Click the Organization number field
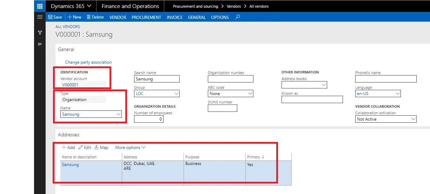The width and height of the screenshot is (430, 194). coord(231,79)
